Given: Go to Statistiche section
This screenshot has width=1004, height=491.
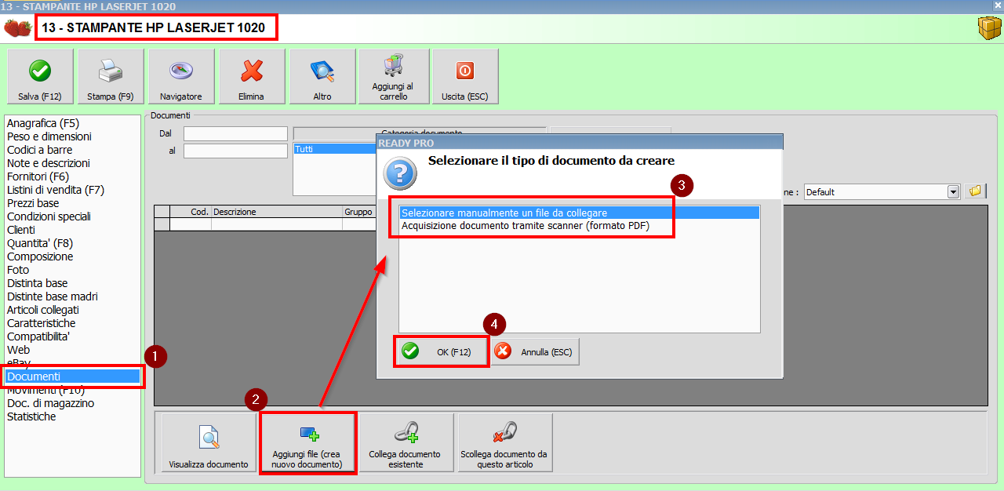Looking at the screenshot, I should click(x=31, y=416).
